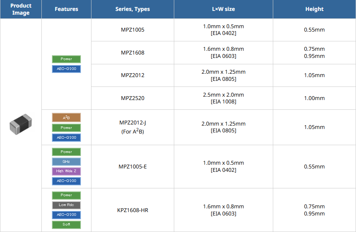The width and height of the screenshot is (356, 232).
Task: Click the Height column header
Action: [314, 9]
